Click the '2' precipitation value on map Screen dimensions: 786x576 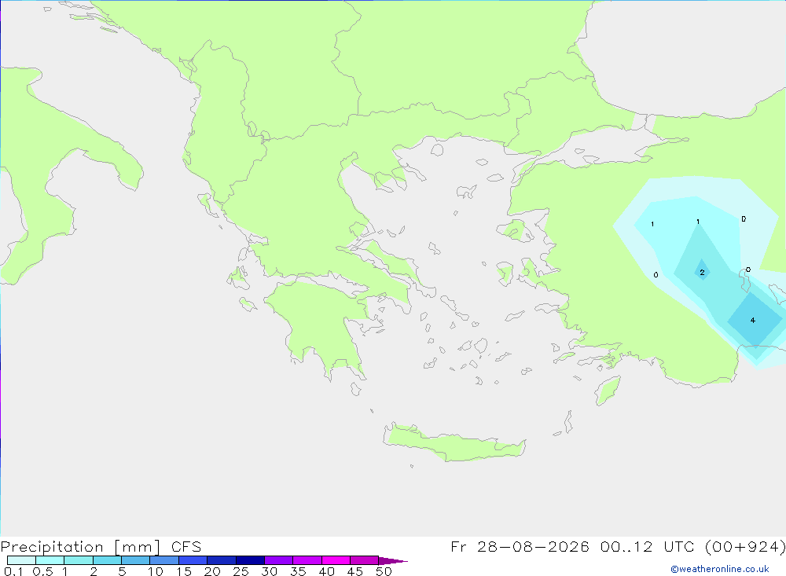coord(702,273)
